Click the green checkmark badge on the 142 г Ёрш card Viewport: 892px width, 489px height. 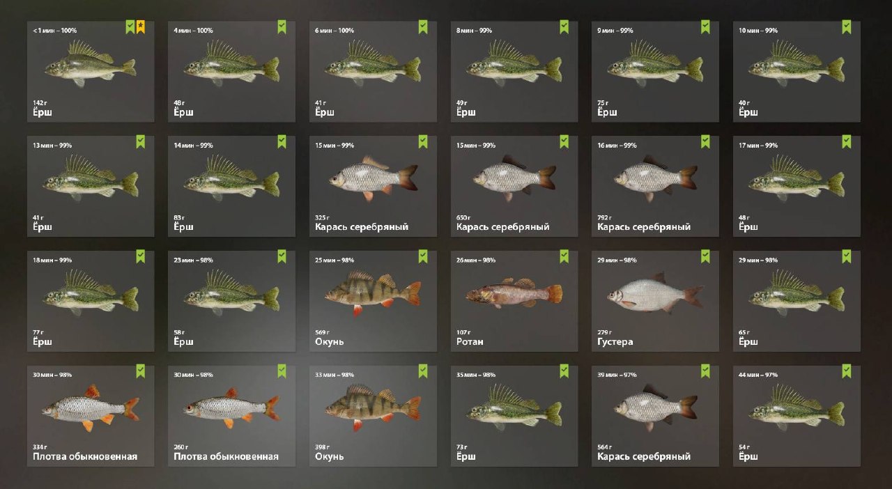[130, 26]
